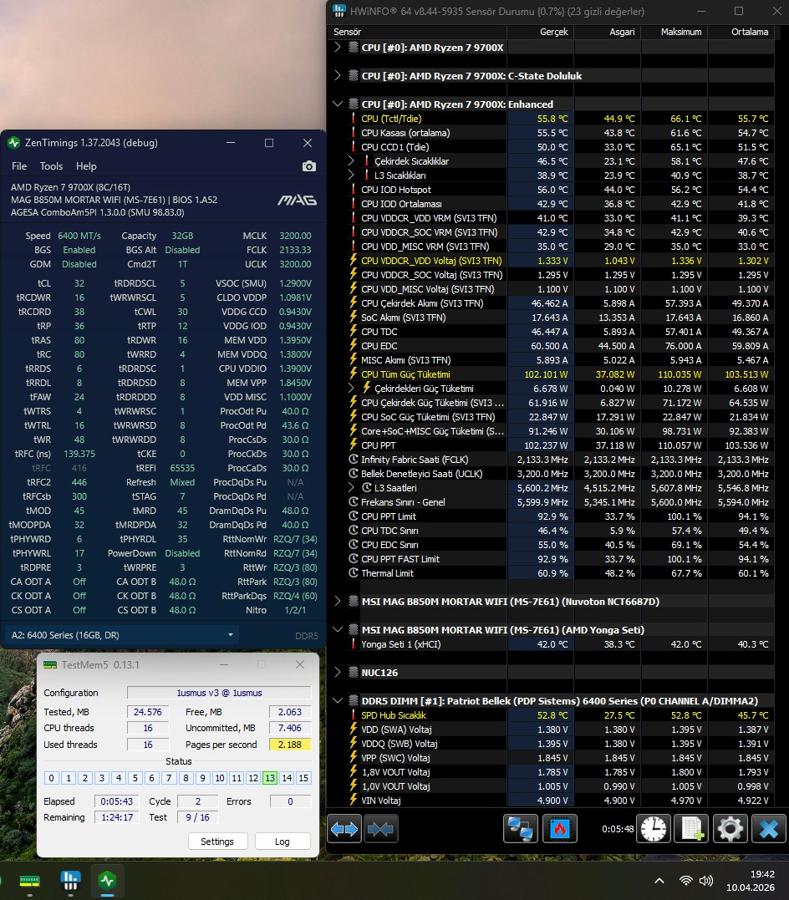The height and width of the screenshot is (900, 789).
Task: Expand Çekirdekleri Güç Tüketimi subtree
Action: [x=351, y=389]
